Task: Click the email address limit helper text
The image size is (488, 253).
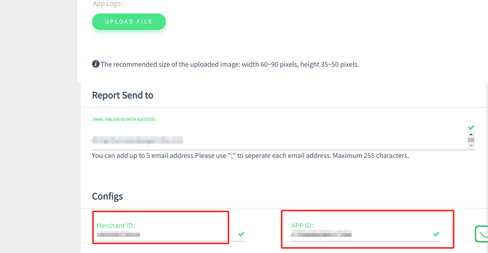Action: 250,156
